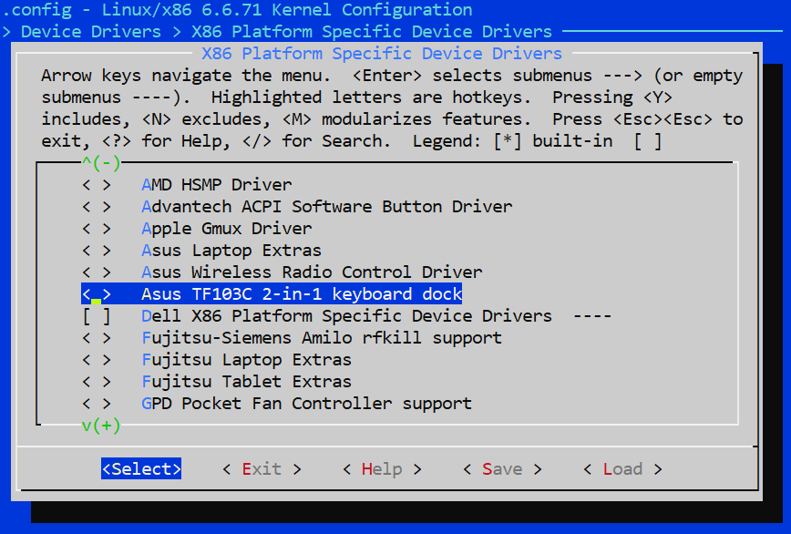791x534 pixels.
Task: Enable the Dell X86 Platform Specific checkbox
Action: pos(97,316)
